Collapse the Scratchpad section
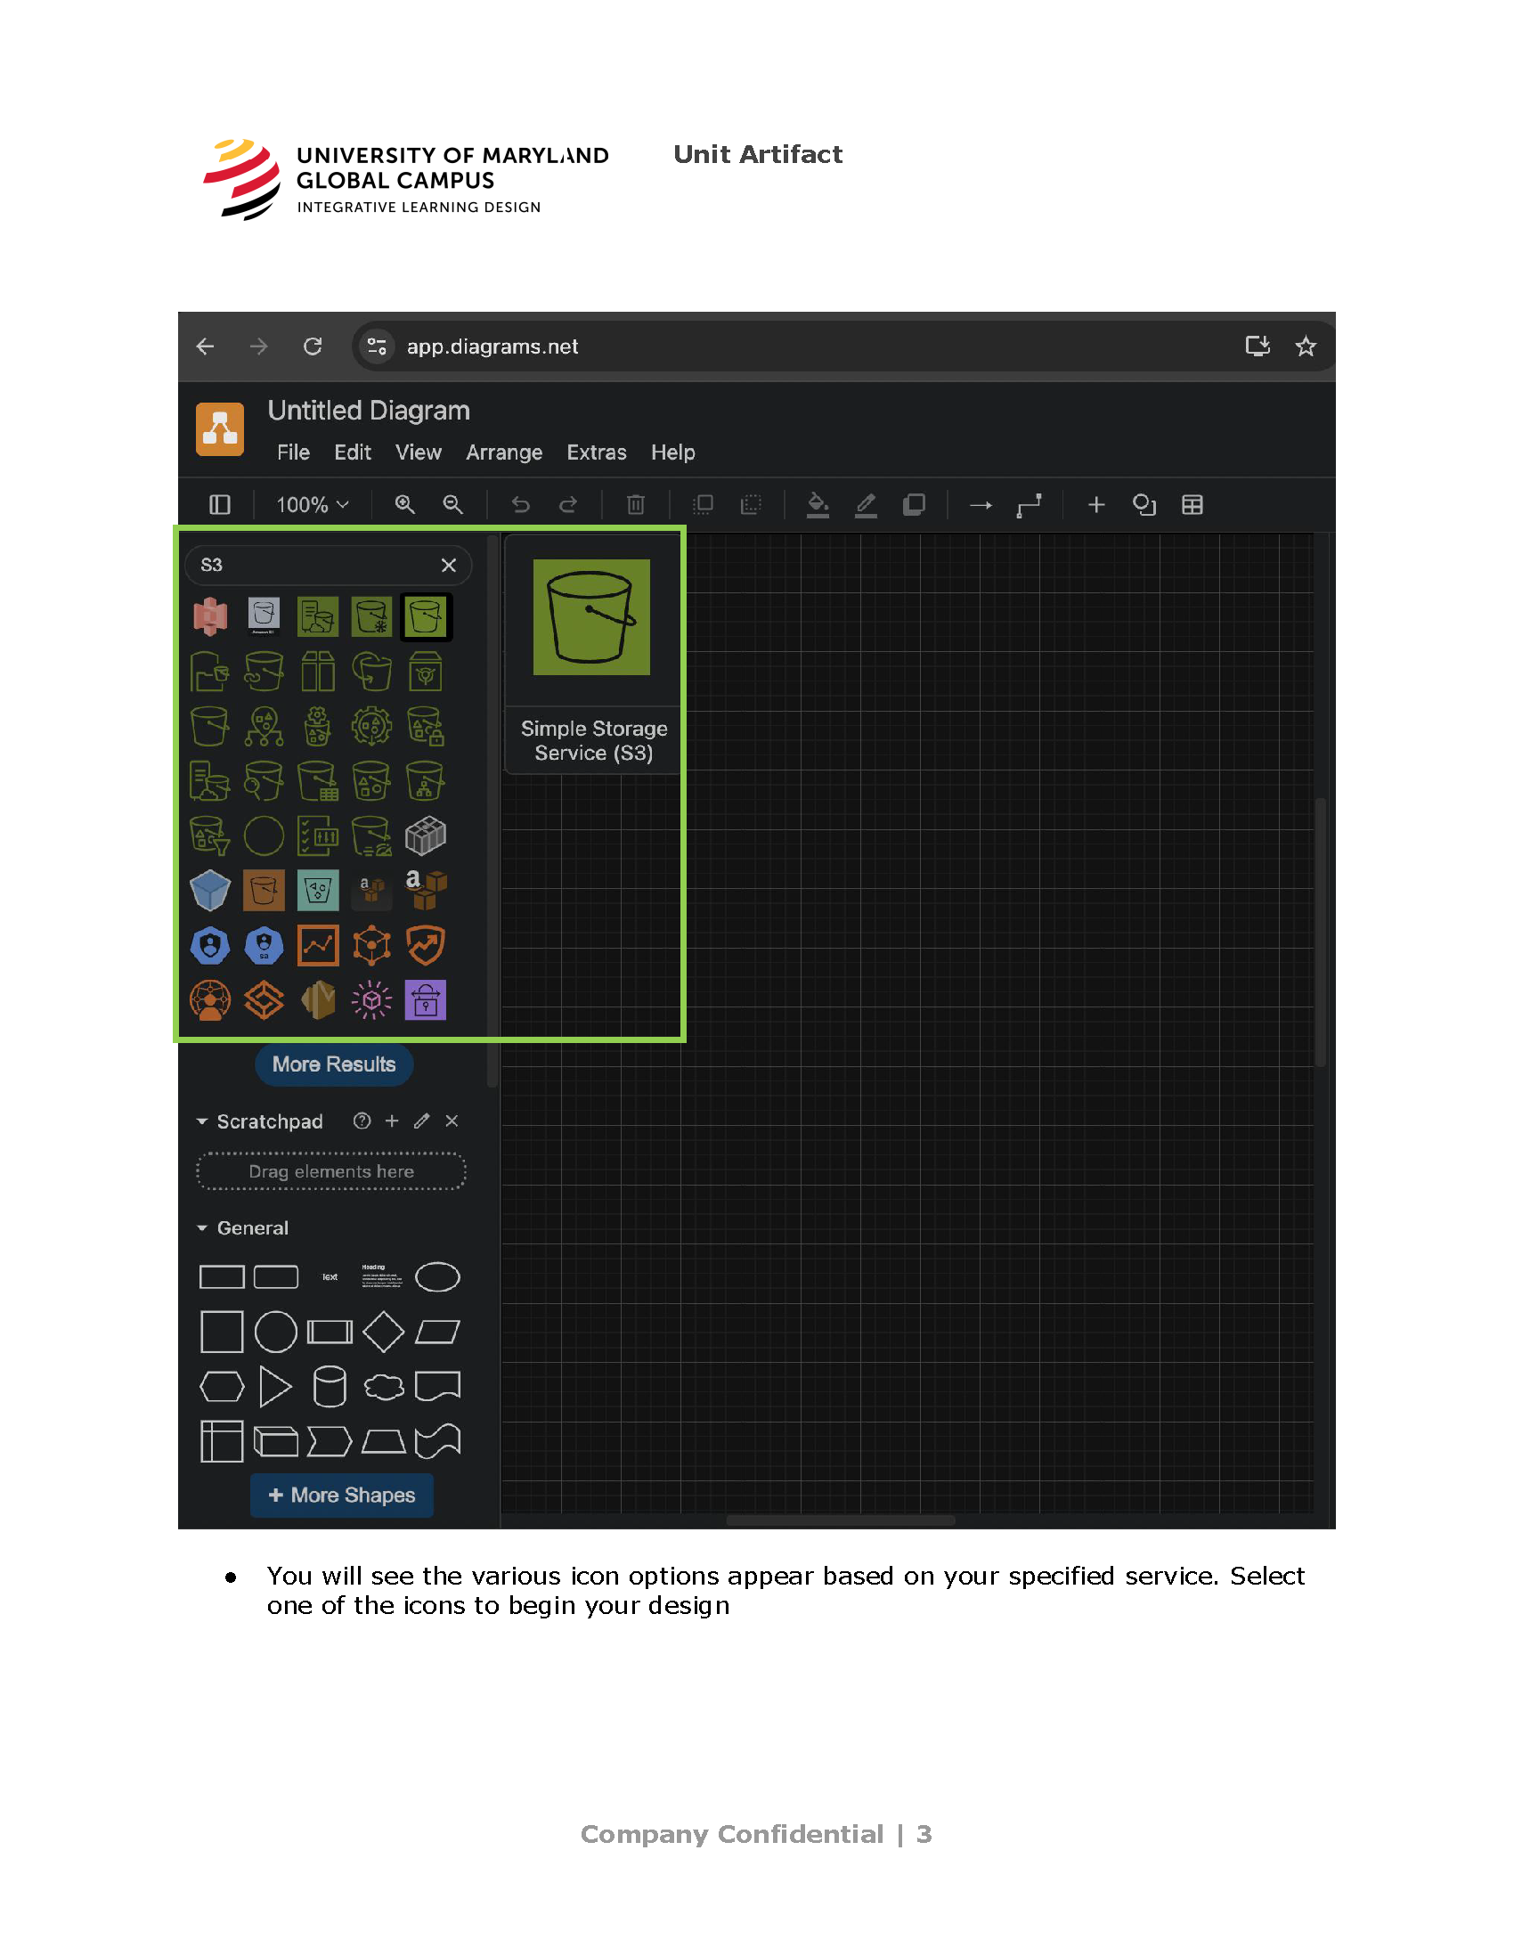 (x=202, y=1121)
